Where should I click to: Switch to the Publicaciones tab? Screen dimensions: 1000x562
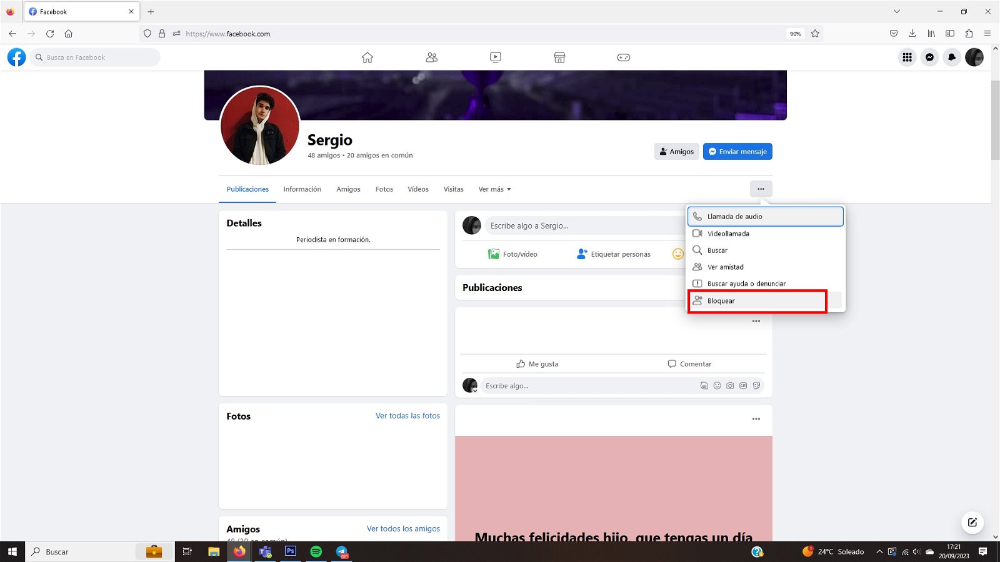[247, 189]
